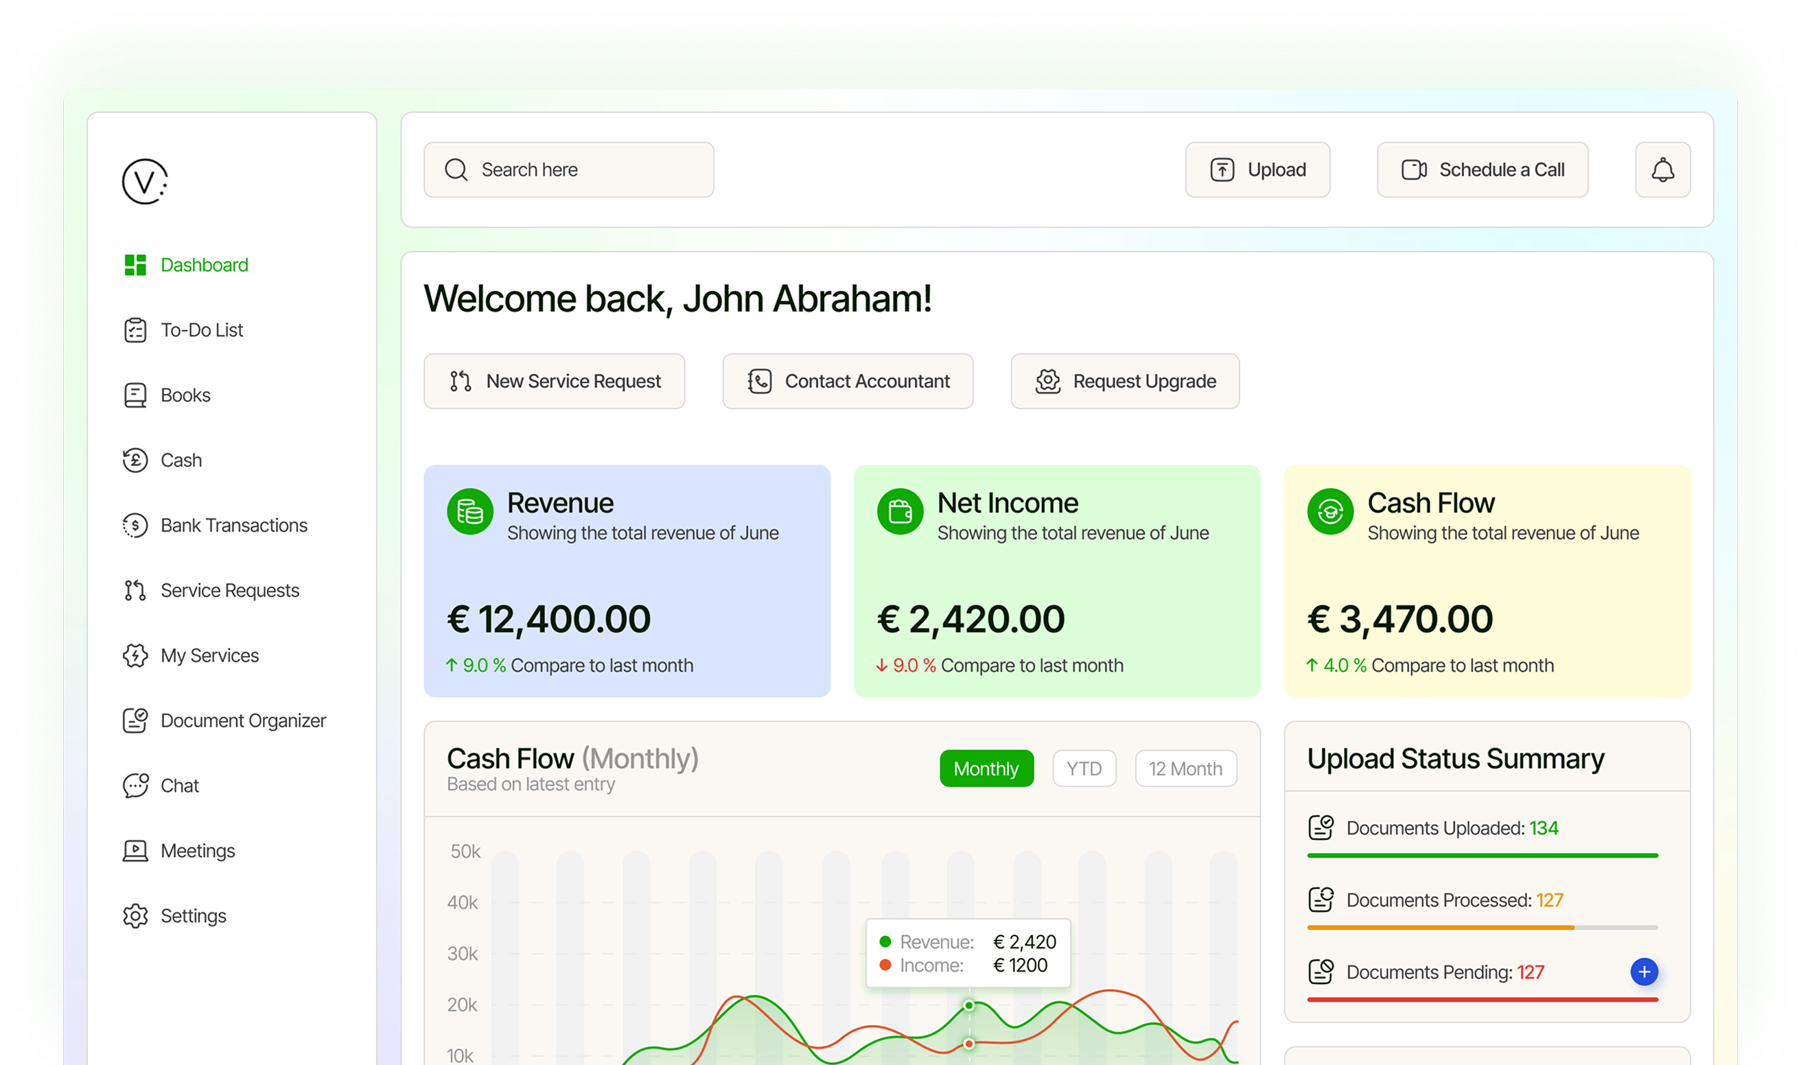This screenshot has height=1065, width=1801.
Task: Click the V logo in the sidebar
Action: coord(145,182)
